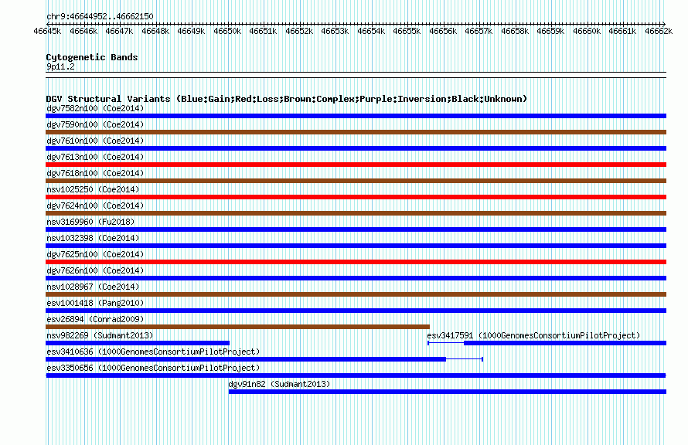Click the nsv982269 (Sudmant2013) short blue bar
Screen dimensions: 688x445
[138, 343]
